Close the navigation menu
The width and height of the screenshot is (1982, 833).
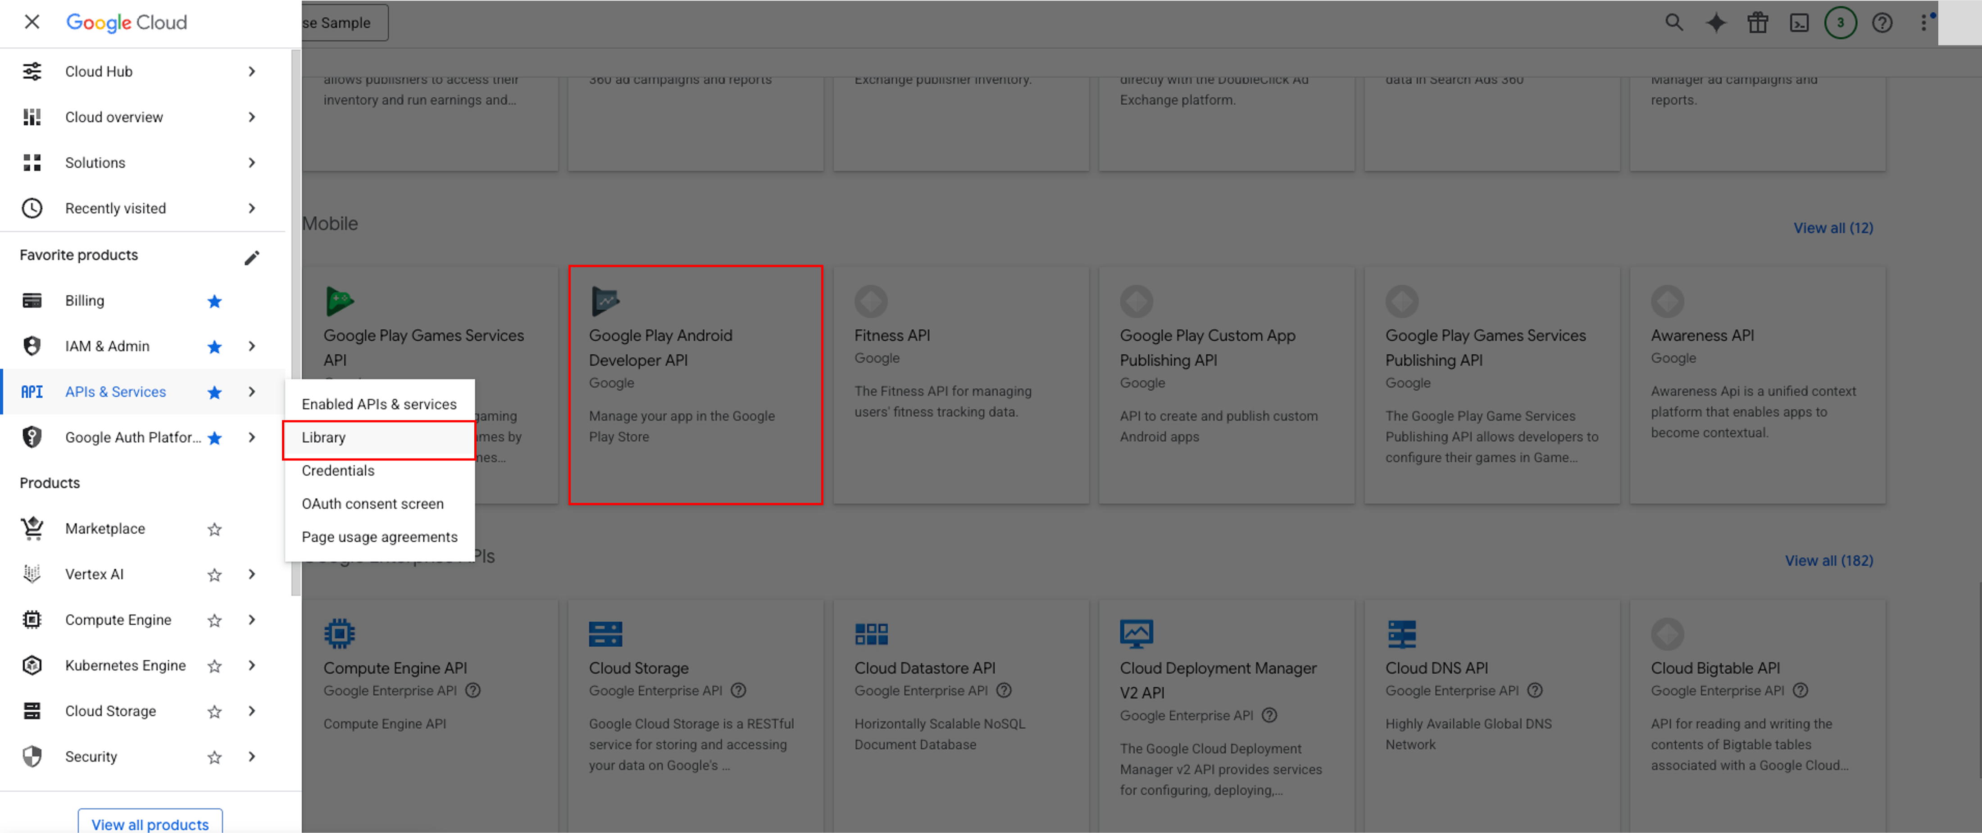click(x=32, y=22)
